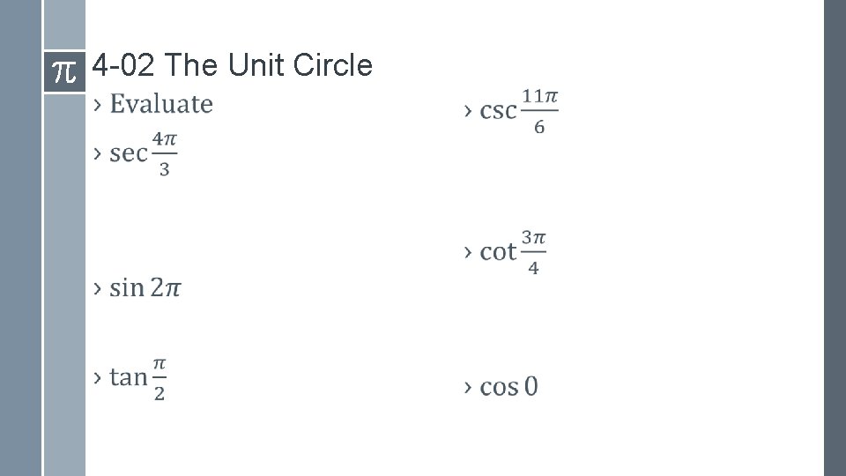Click the pi symbol icon beside title
The height and width of the screenshot is (476, 846).
(x=64, y=71)
